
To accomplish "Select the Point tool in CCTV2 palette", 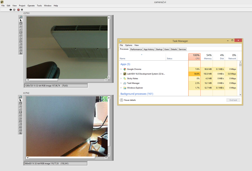I will click(x=20, y=106).
